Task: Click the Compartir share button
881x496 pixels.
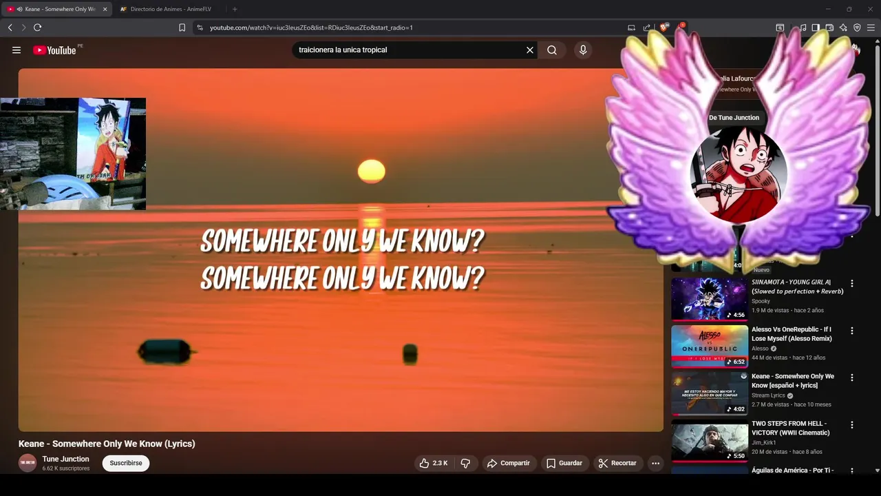Action: click(508, 463)
